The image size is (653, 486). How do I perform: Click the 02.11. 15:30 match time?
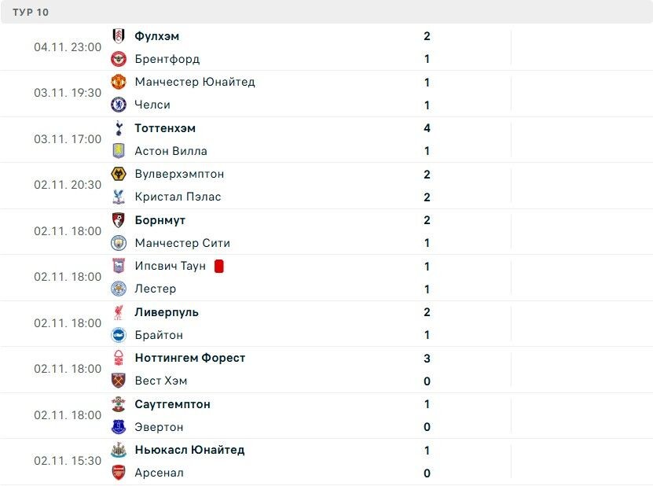click(68, 462)
